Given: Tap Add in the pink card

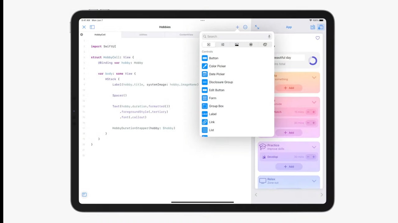Looking at the screenshot, I should click(x=289, y=132).
